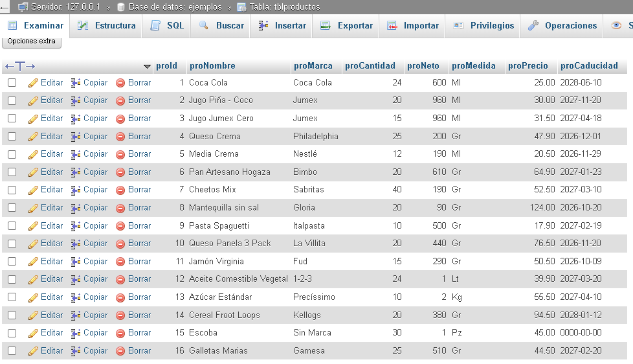Image resolution: width=633 pixels, height=364 pixels.
Task: Switch to the Exportar tab
Action: pos(346,25)
